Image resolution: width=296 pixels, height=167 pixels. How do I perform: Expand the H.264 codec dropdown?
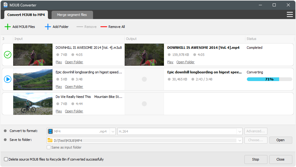click(239, 131)
